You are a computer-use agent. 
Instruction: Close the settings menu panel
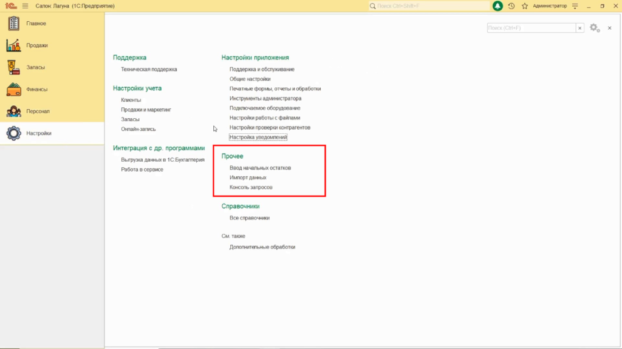point(610,28)
